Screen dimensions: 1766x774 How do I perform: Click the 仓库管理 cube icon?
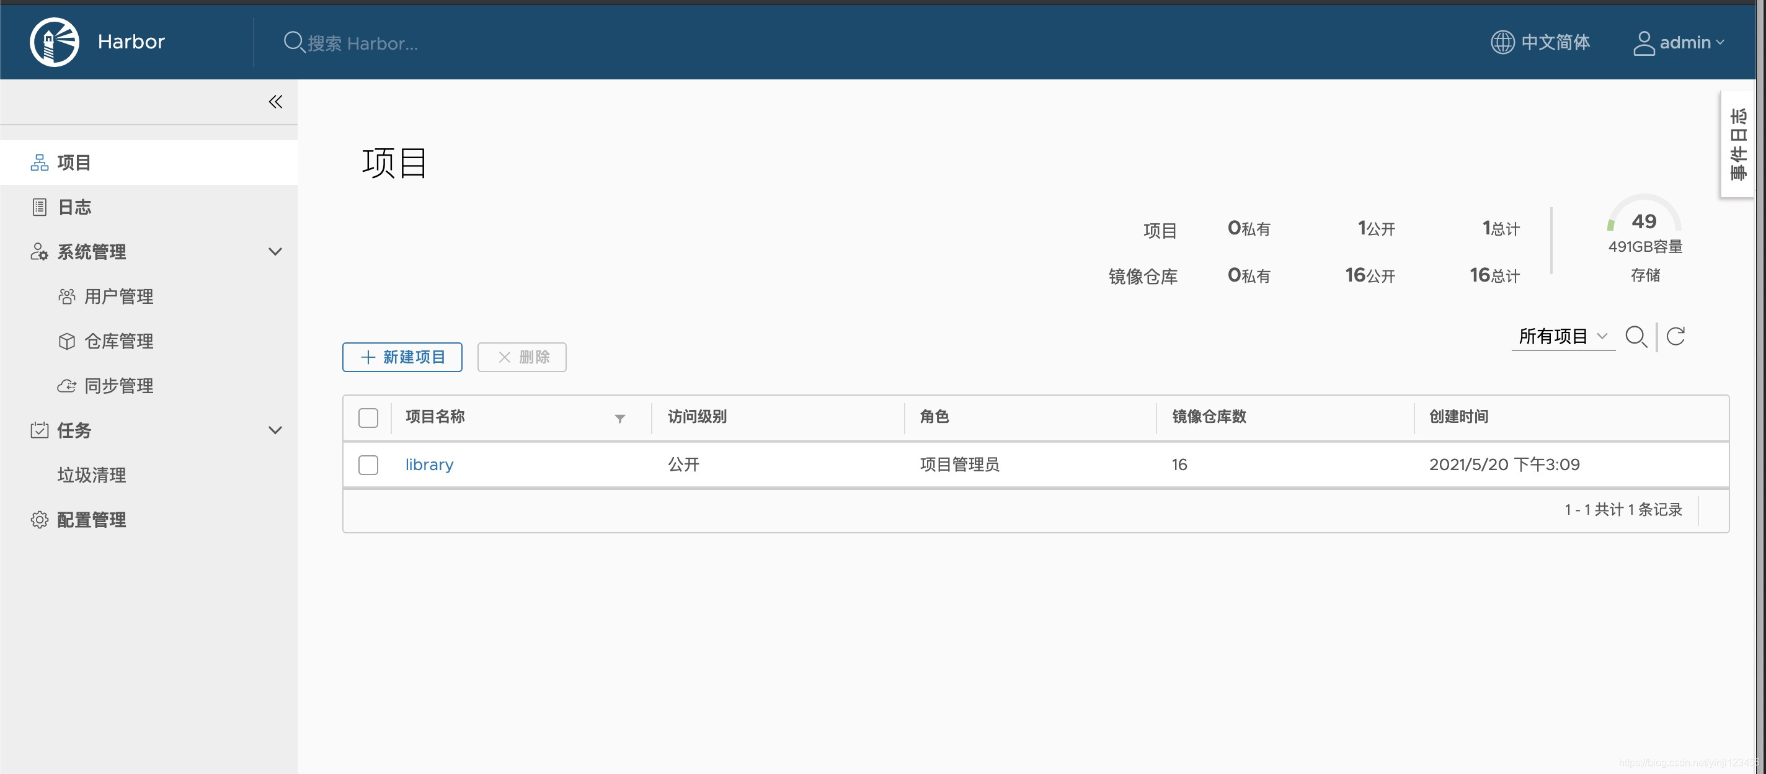tap(66, 340)
